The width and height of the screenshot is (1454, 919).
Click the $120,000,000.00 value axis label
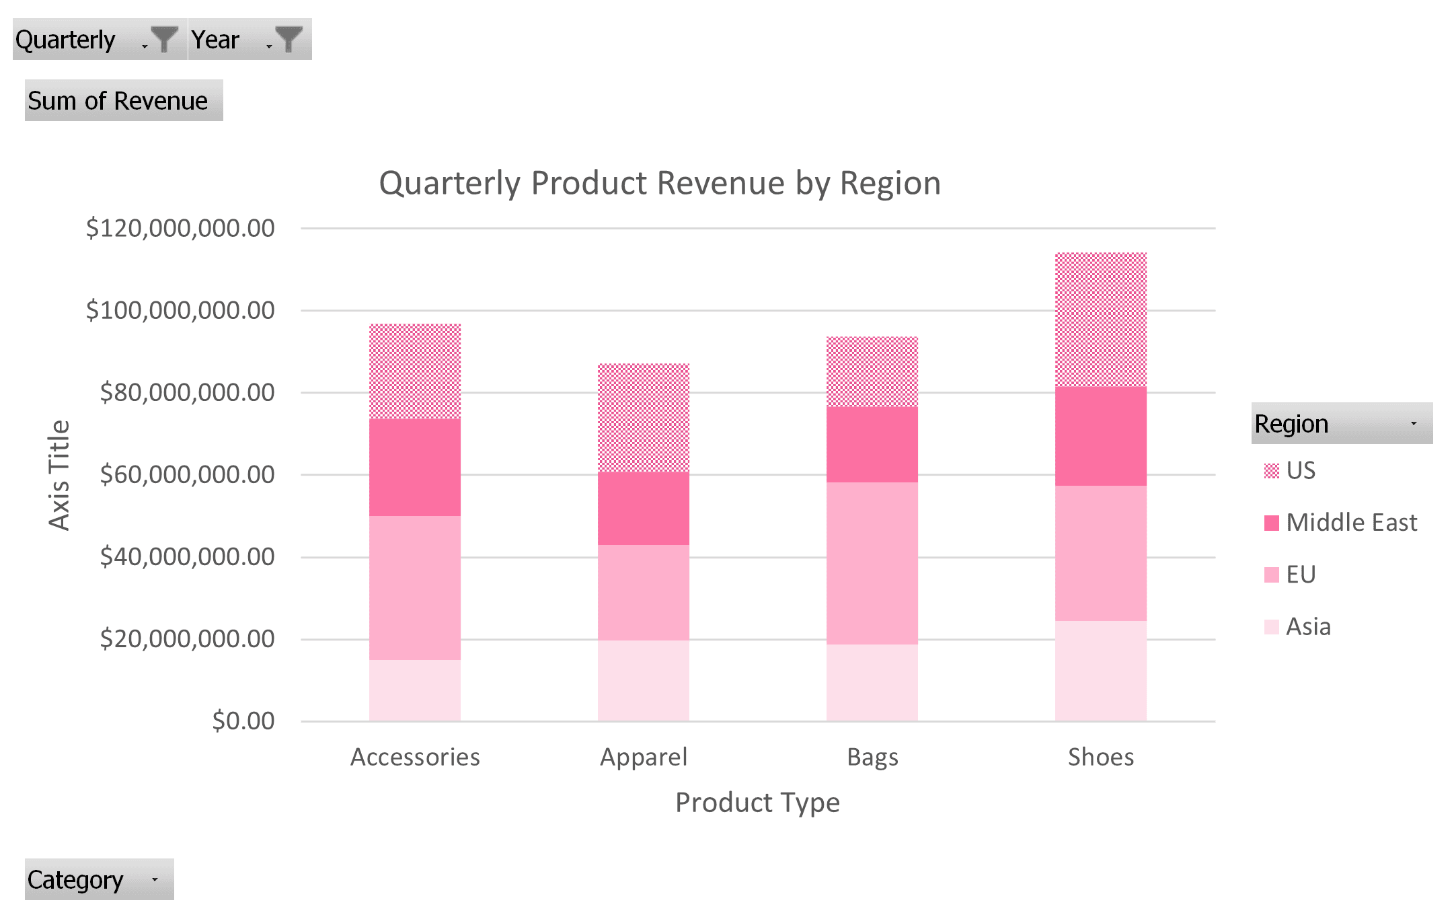click(180, 229)
